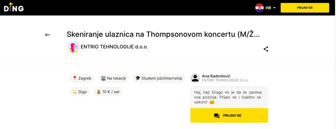
Task: Click the large yellow PRIJAVI SE button
Action: 229,116
